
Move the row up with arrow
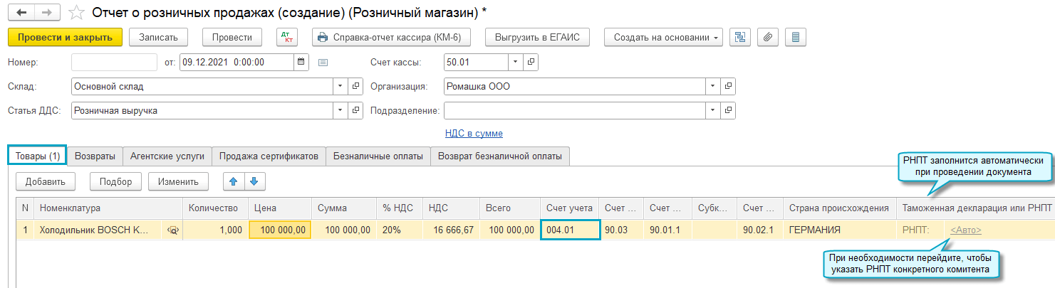[233, 181]
